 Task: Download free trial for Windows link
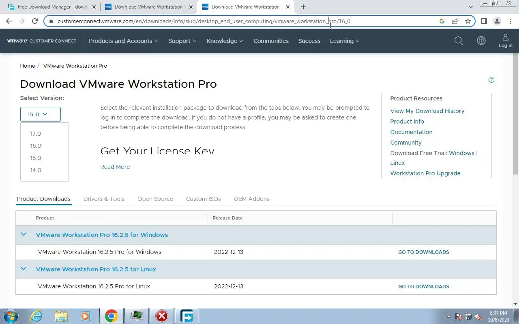(x=461, y=153)
